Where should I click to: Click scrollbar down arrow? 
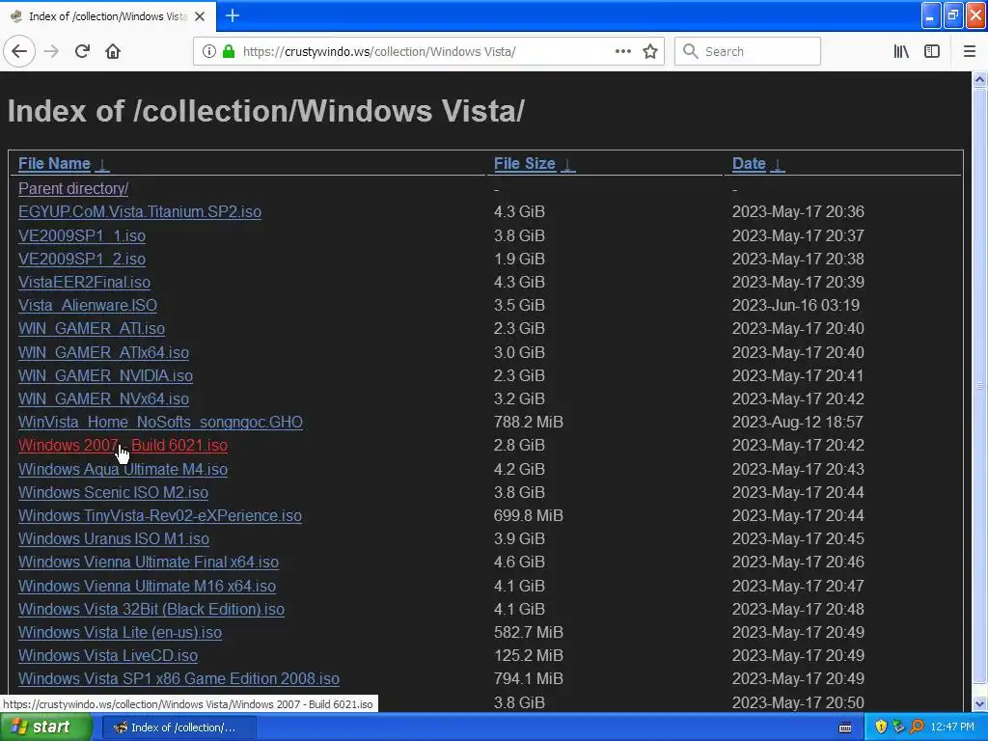(x=979, y=703)
